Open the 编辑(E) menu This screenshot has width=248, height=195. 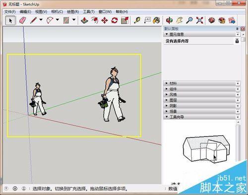tap(25, 12)
